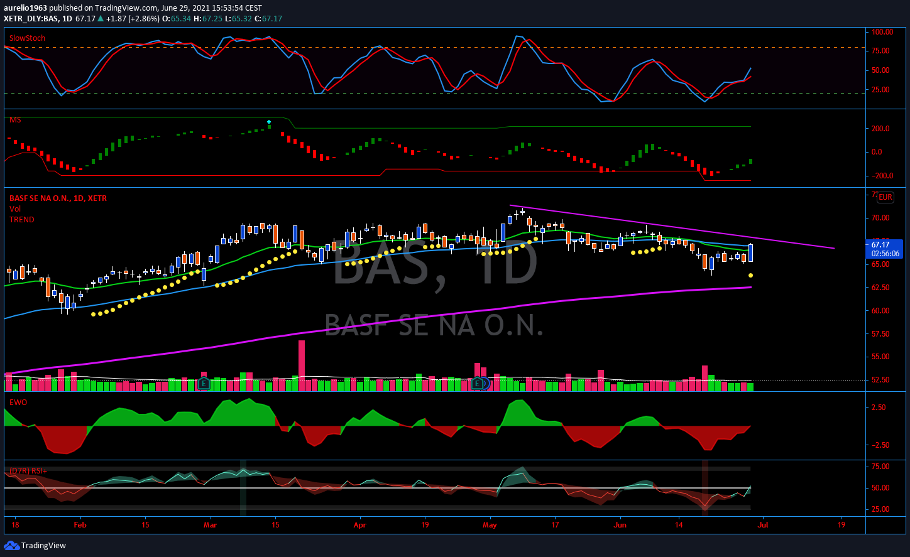Click the Vol indicator label
This screenshot has height=557, width=910.
click(x=14, y=208)
